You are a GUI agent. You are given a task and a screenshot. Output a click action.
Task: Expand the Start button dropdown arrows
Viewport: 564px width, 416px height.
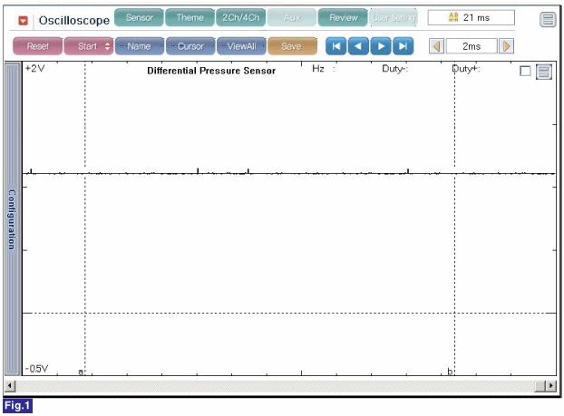(x=108, y=46)
